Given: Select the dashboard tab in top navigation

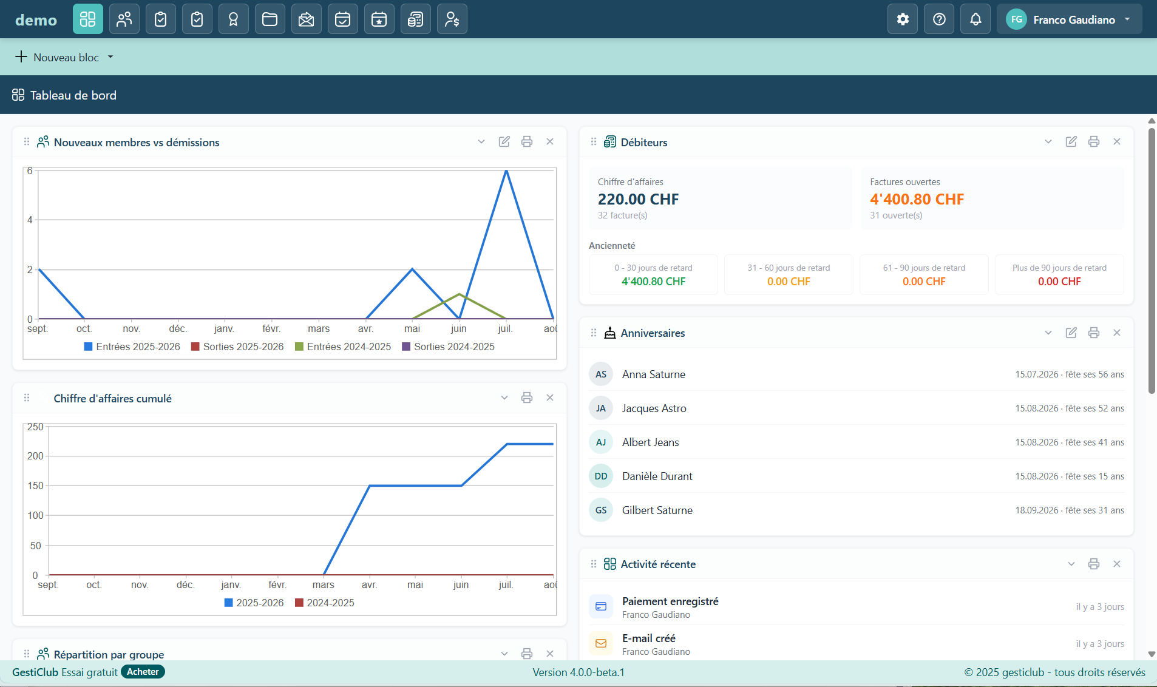Looking at the screenshot, I should [x=88, y=19].
